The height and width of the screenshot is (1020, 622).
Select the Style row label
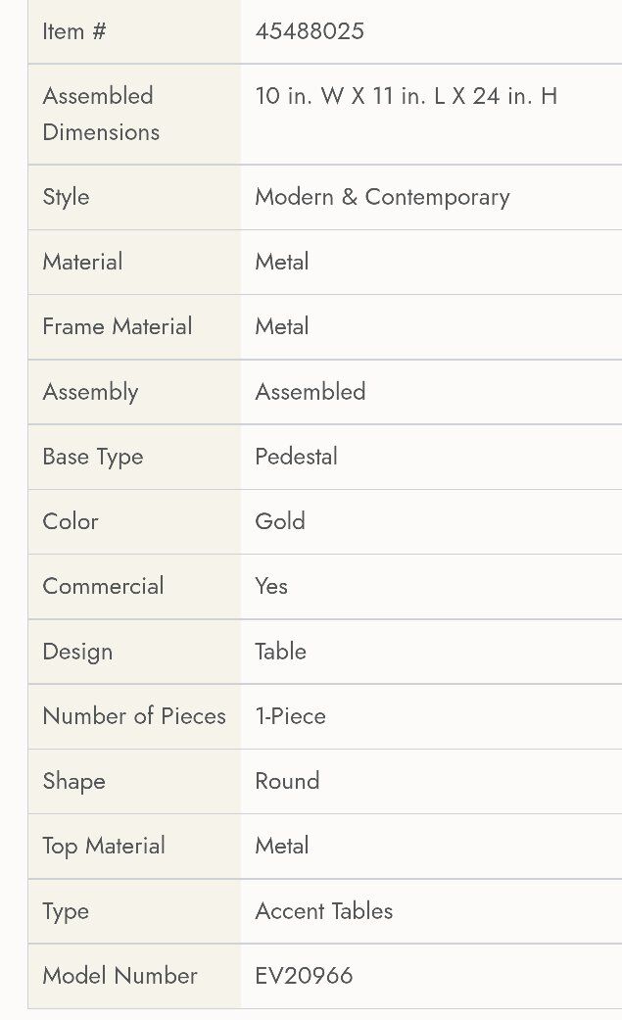(x=66, y=197)
